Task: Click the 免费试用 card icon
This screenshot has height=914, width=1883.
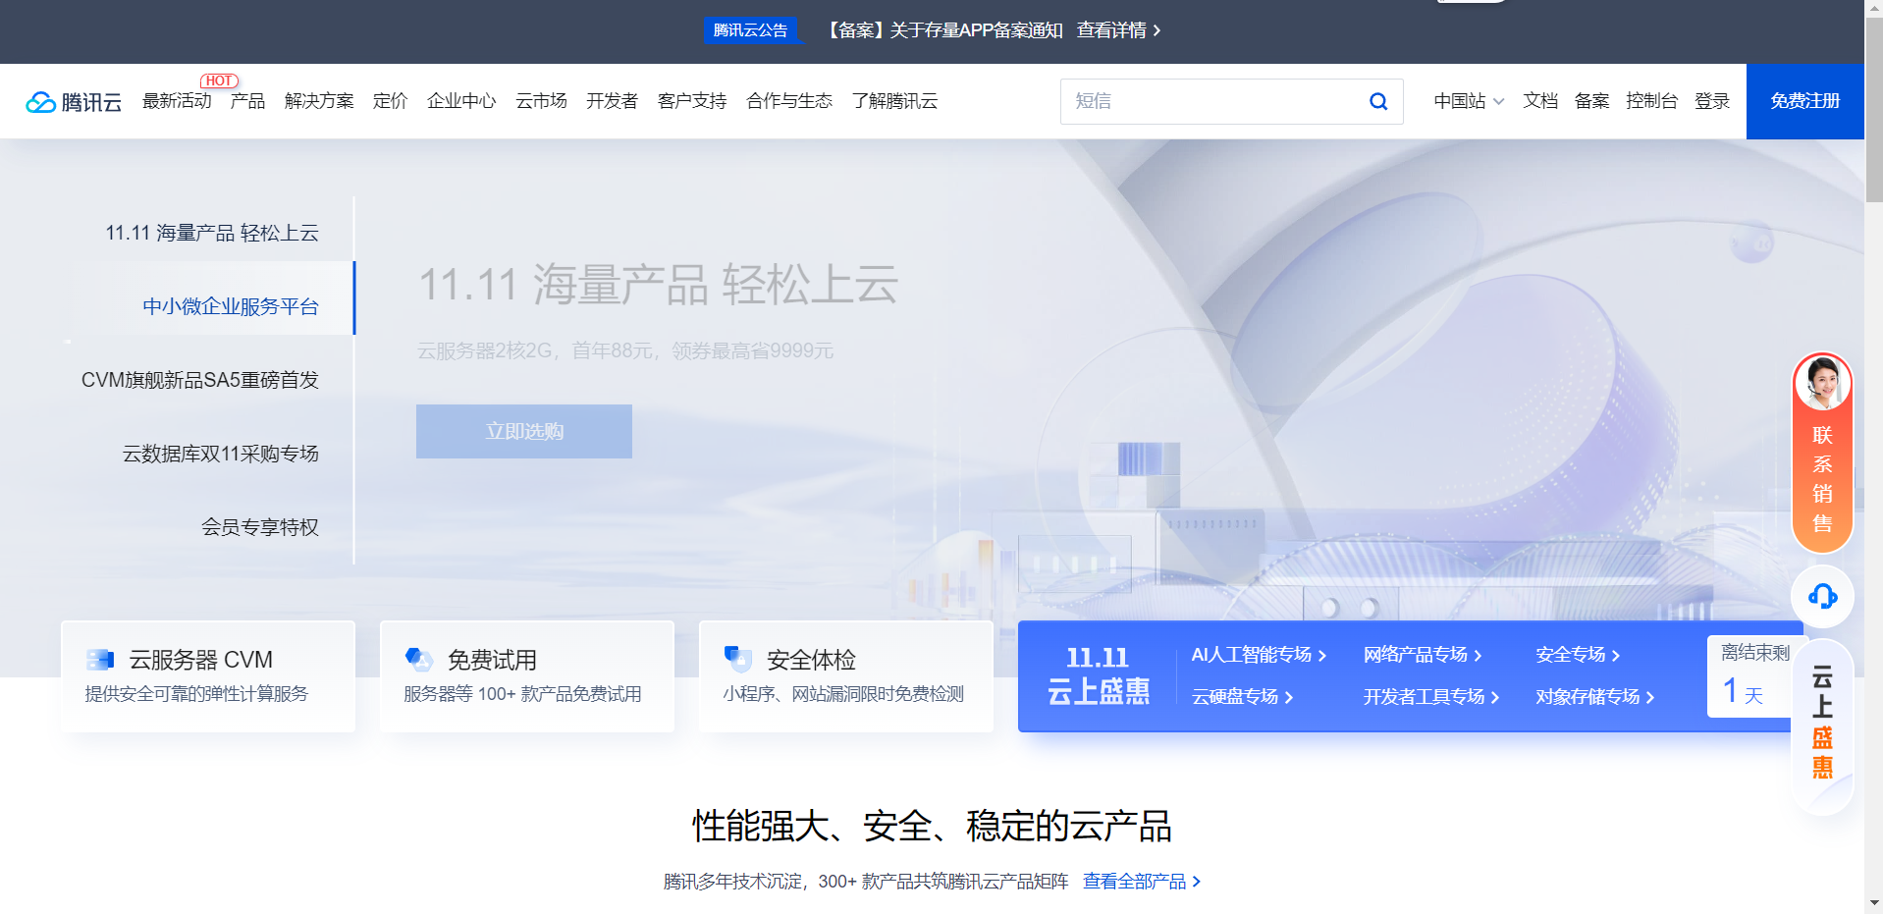Action: click(x=419, y=659)
